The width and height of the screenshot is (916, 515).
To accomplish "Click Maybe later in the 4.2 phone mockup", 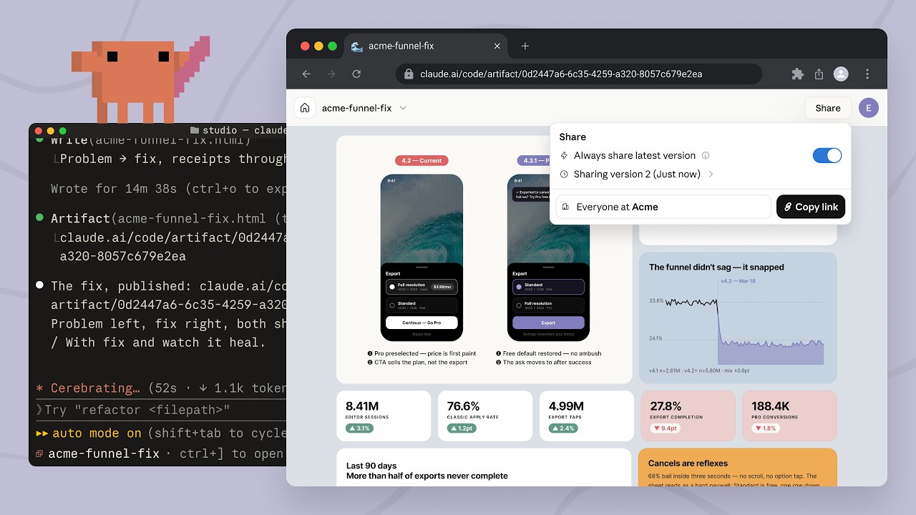I will (422, 333).
